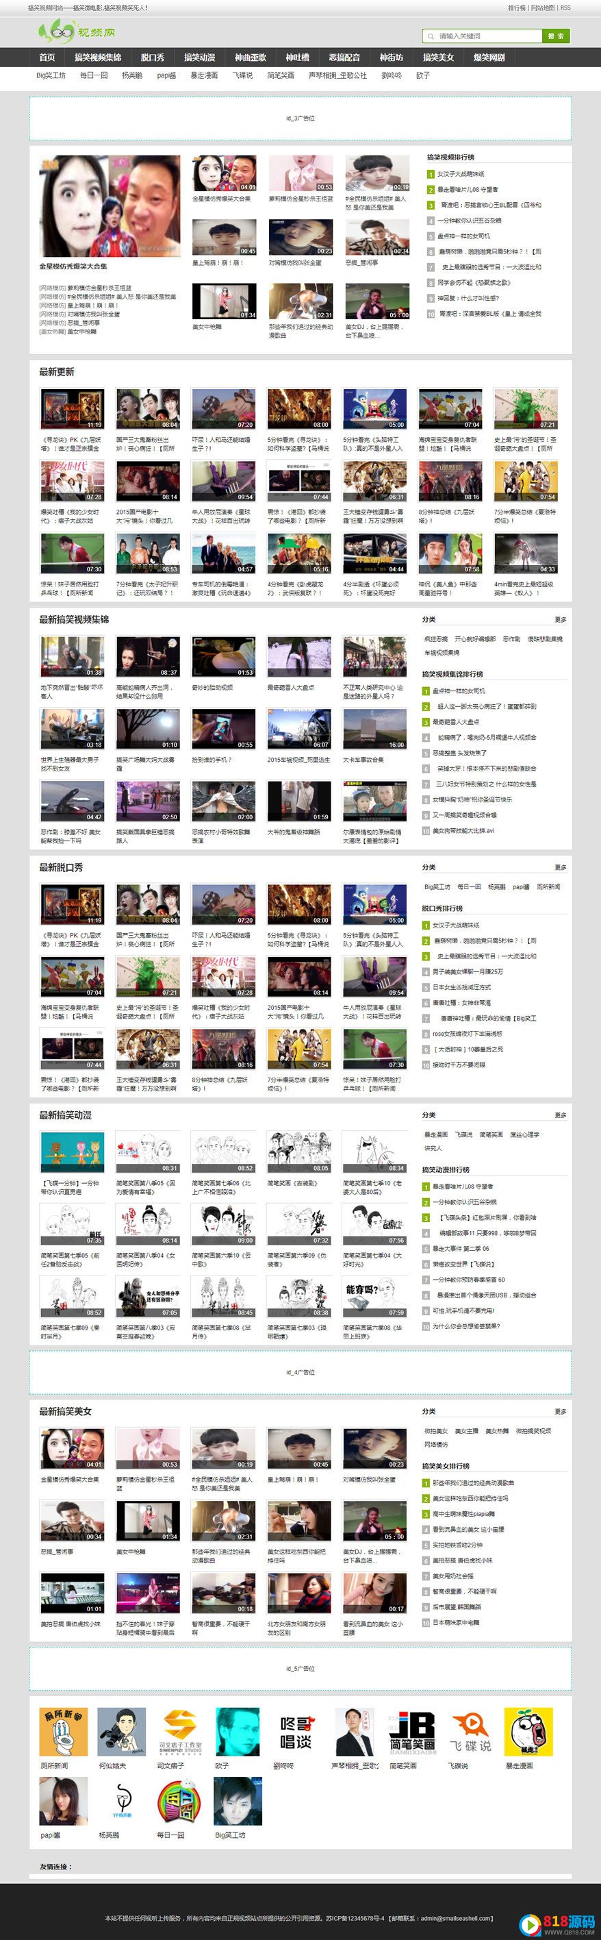The width and height of the screenshot is (601, 1940).
Task: Open rank 1 女汉子大战萌妹纸 in top ranking
Action: pos(461,174)
